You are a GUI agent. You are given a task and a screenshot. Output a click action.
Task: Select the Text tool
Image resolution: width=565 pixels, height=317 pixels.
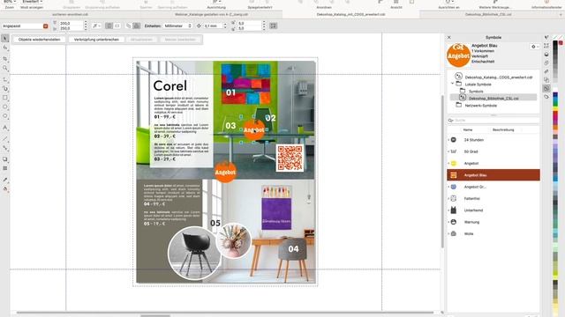(x=5, y=128)
